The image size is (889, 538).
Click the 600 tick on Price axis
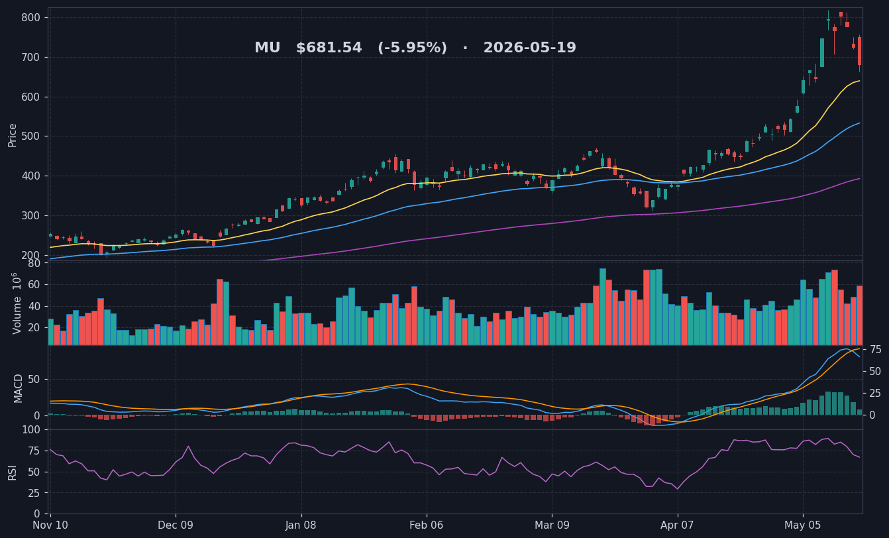coord(30,97)
